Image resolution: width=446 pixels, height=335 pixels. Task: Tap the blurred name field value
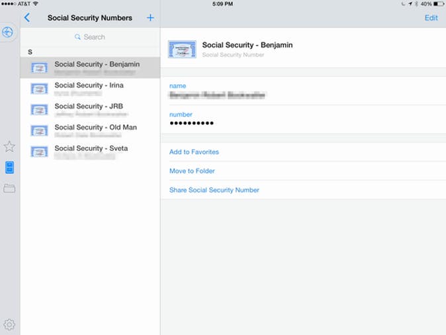coord(217,95)
